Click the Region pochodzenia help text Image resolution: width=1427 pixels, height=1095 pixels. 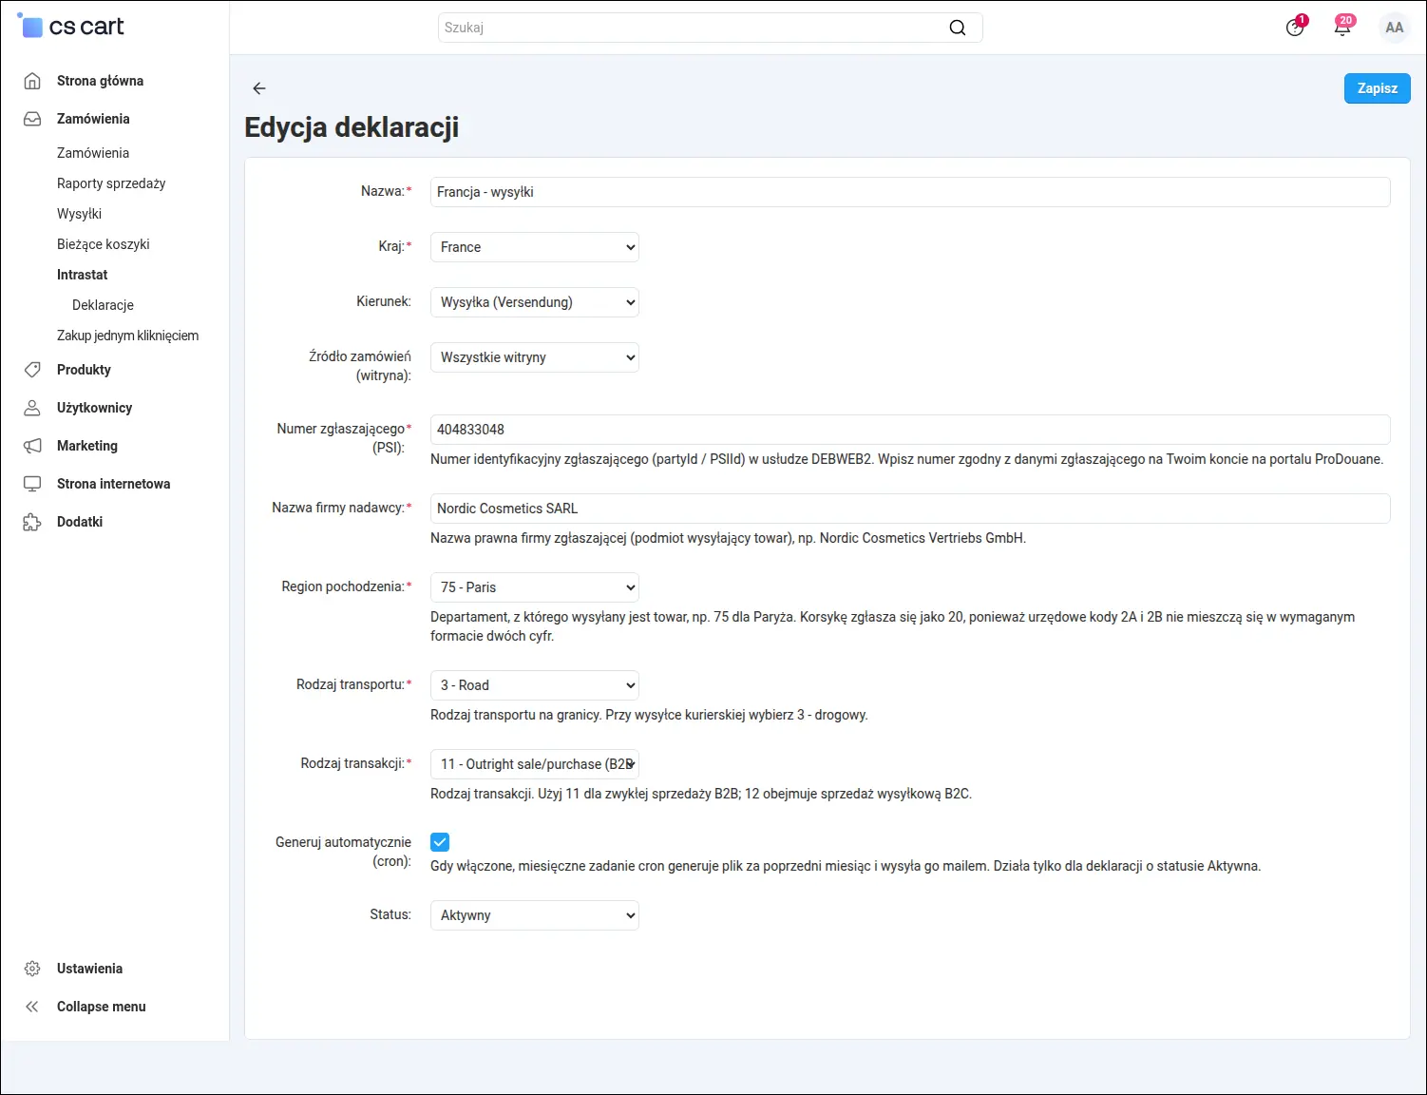tap(892, 626)
